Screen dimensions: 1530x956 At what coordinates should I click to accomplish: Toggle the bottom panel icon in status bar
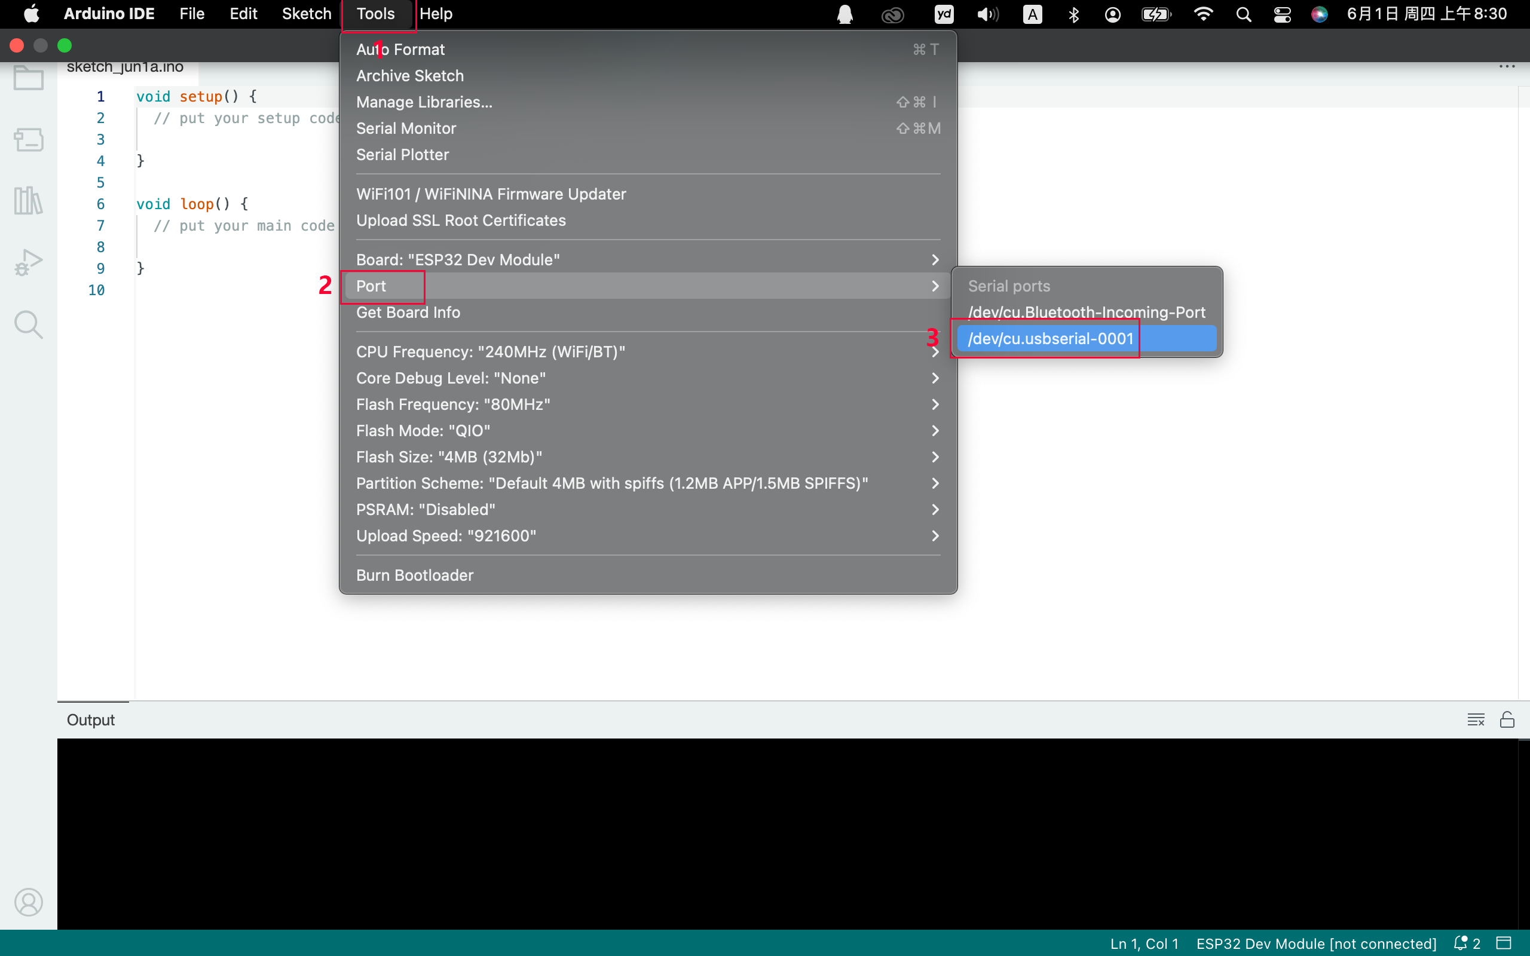tap(1504, 943)
